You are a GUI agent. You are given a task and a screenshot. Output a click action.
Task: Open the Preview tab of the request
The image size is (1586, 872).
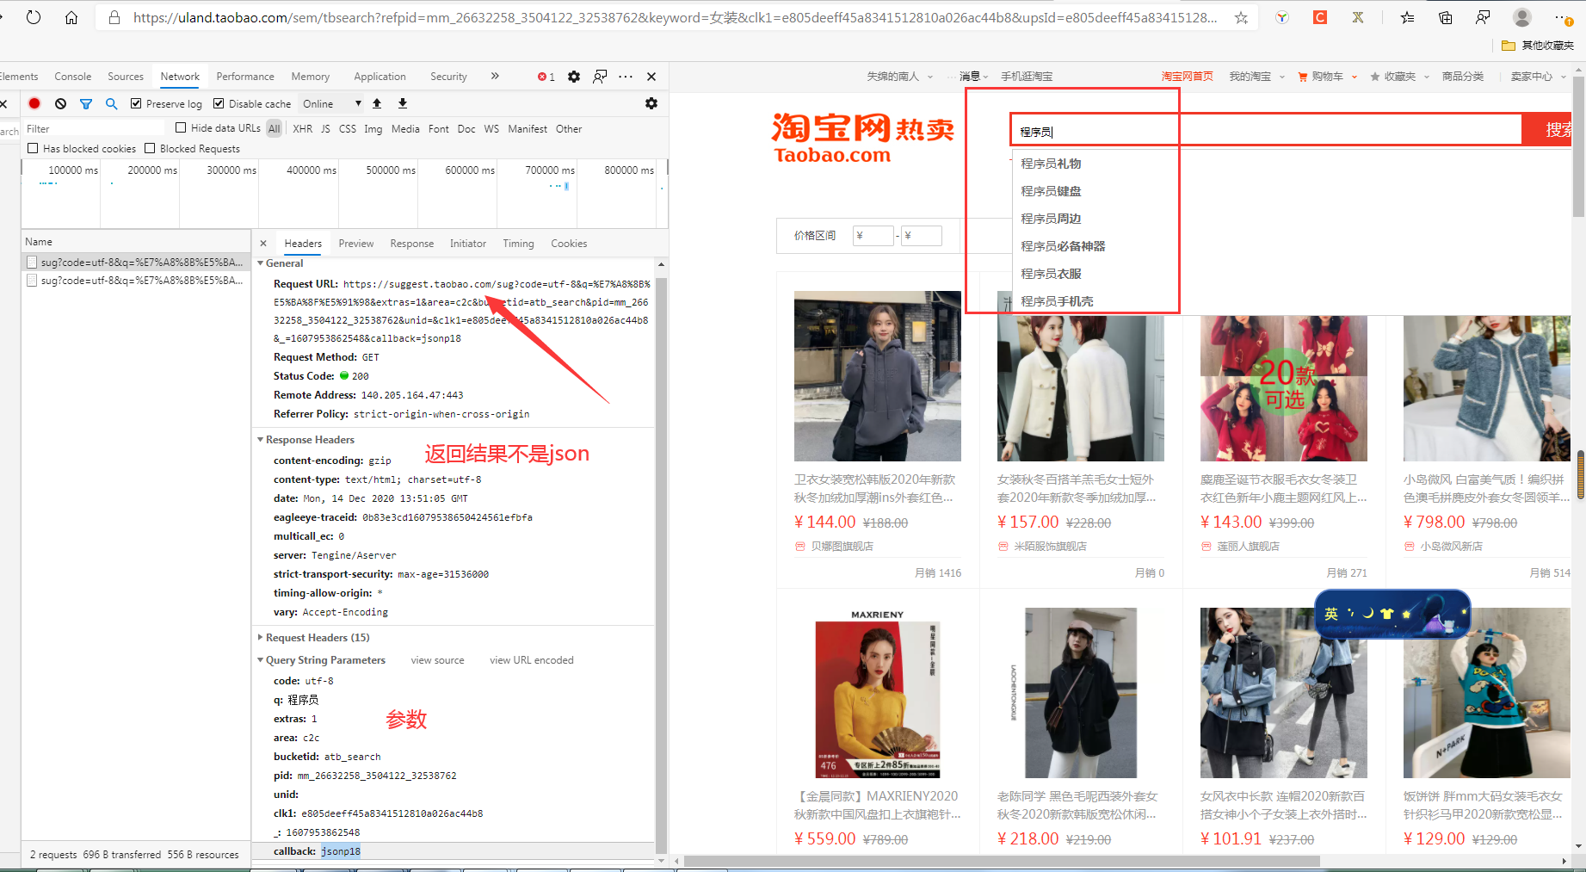coord(356,244)
